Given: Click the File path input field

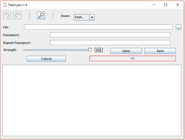Looking at the screenshot, I should [x=98, y=27].
